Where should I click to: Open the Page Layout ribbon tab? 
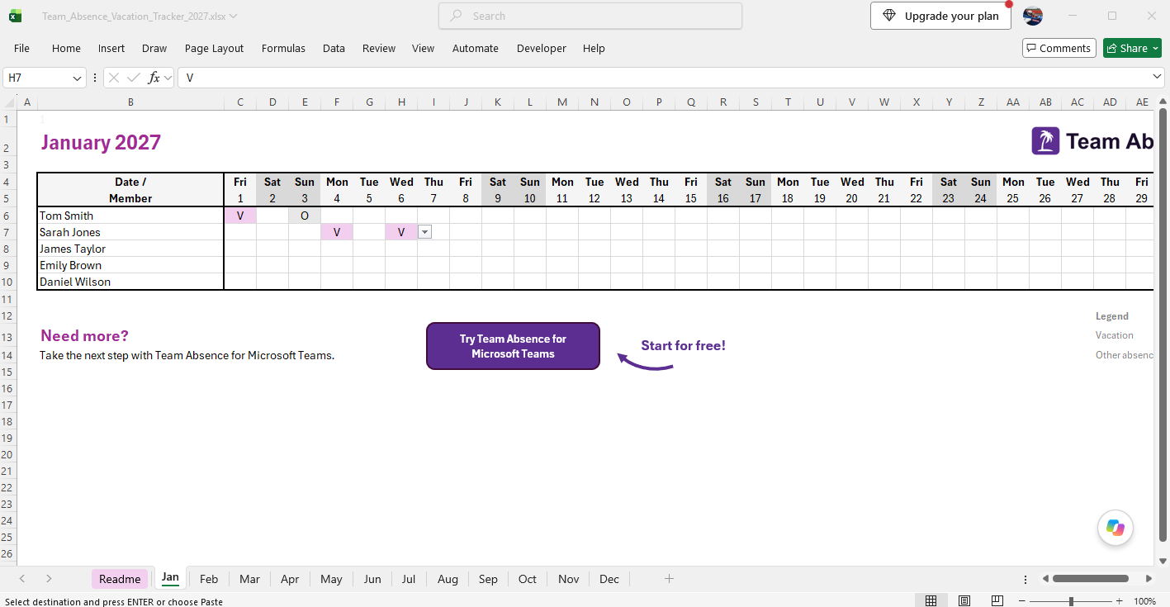(215, 49)
